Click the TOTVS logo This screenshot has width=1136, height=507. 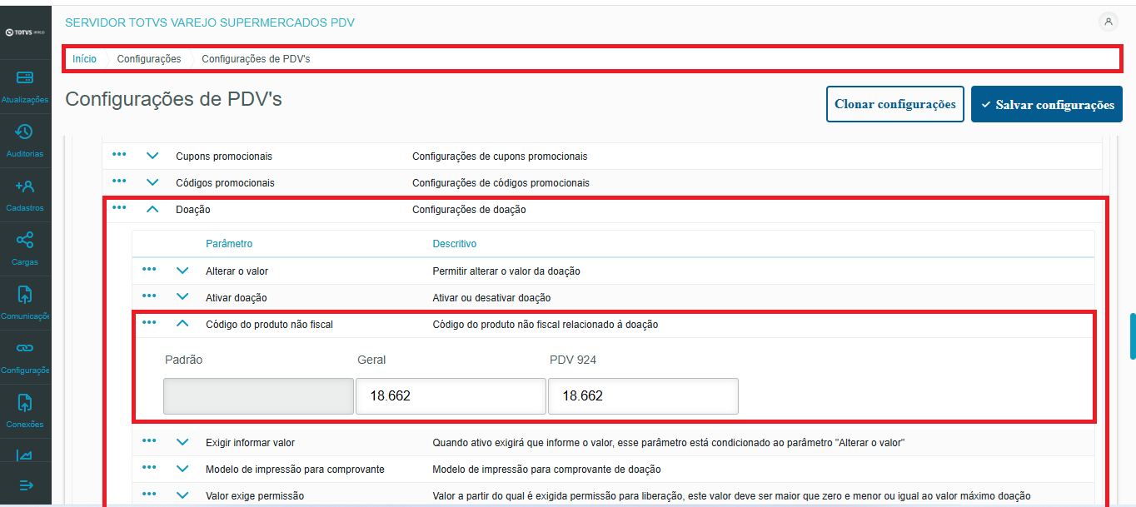tap(25, 32)
